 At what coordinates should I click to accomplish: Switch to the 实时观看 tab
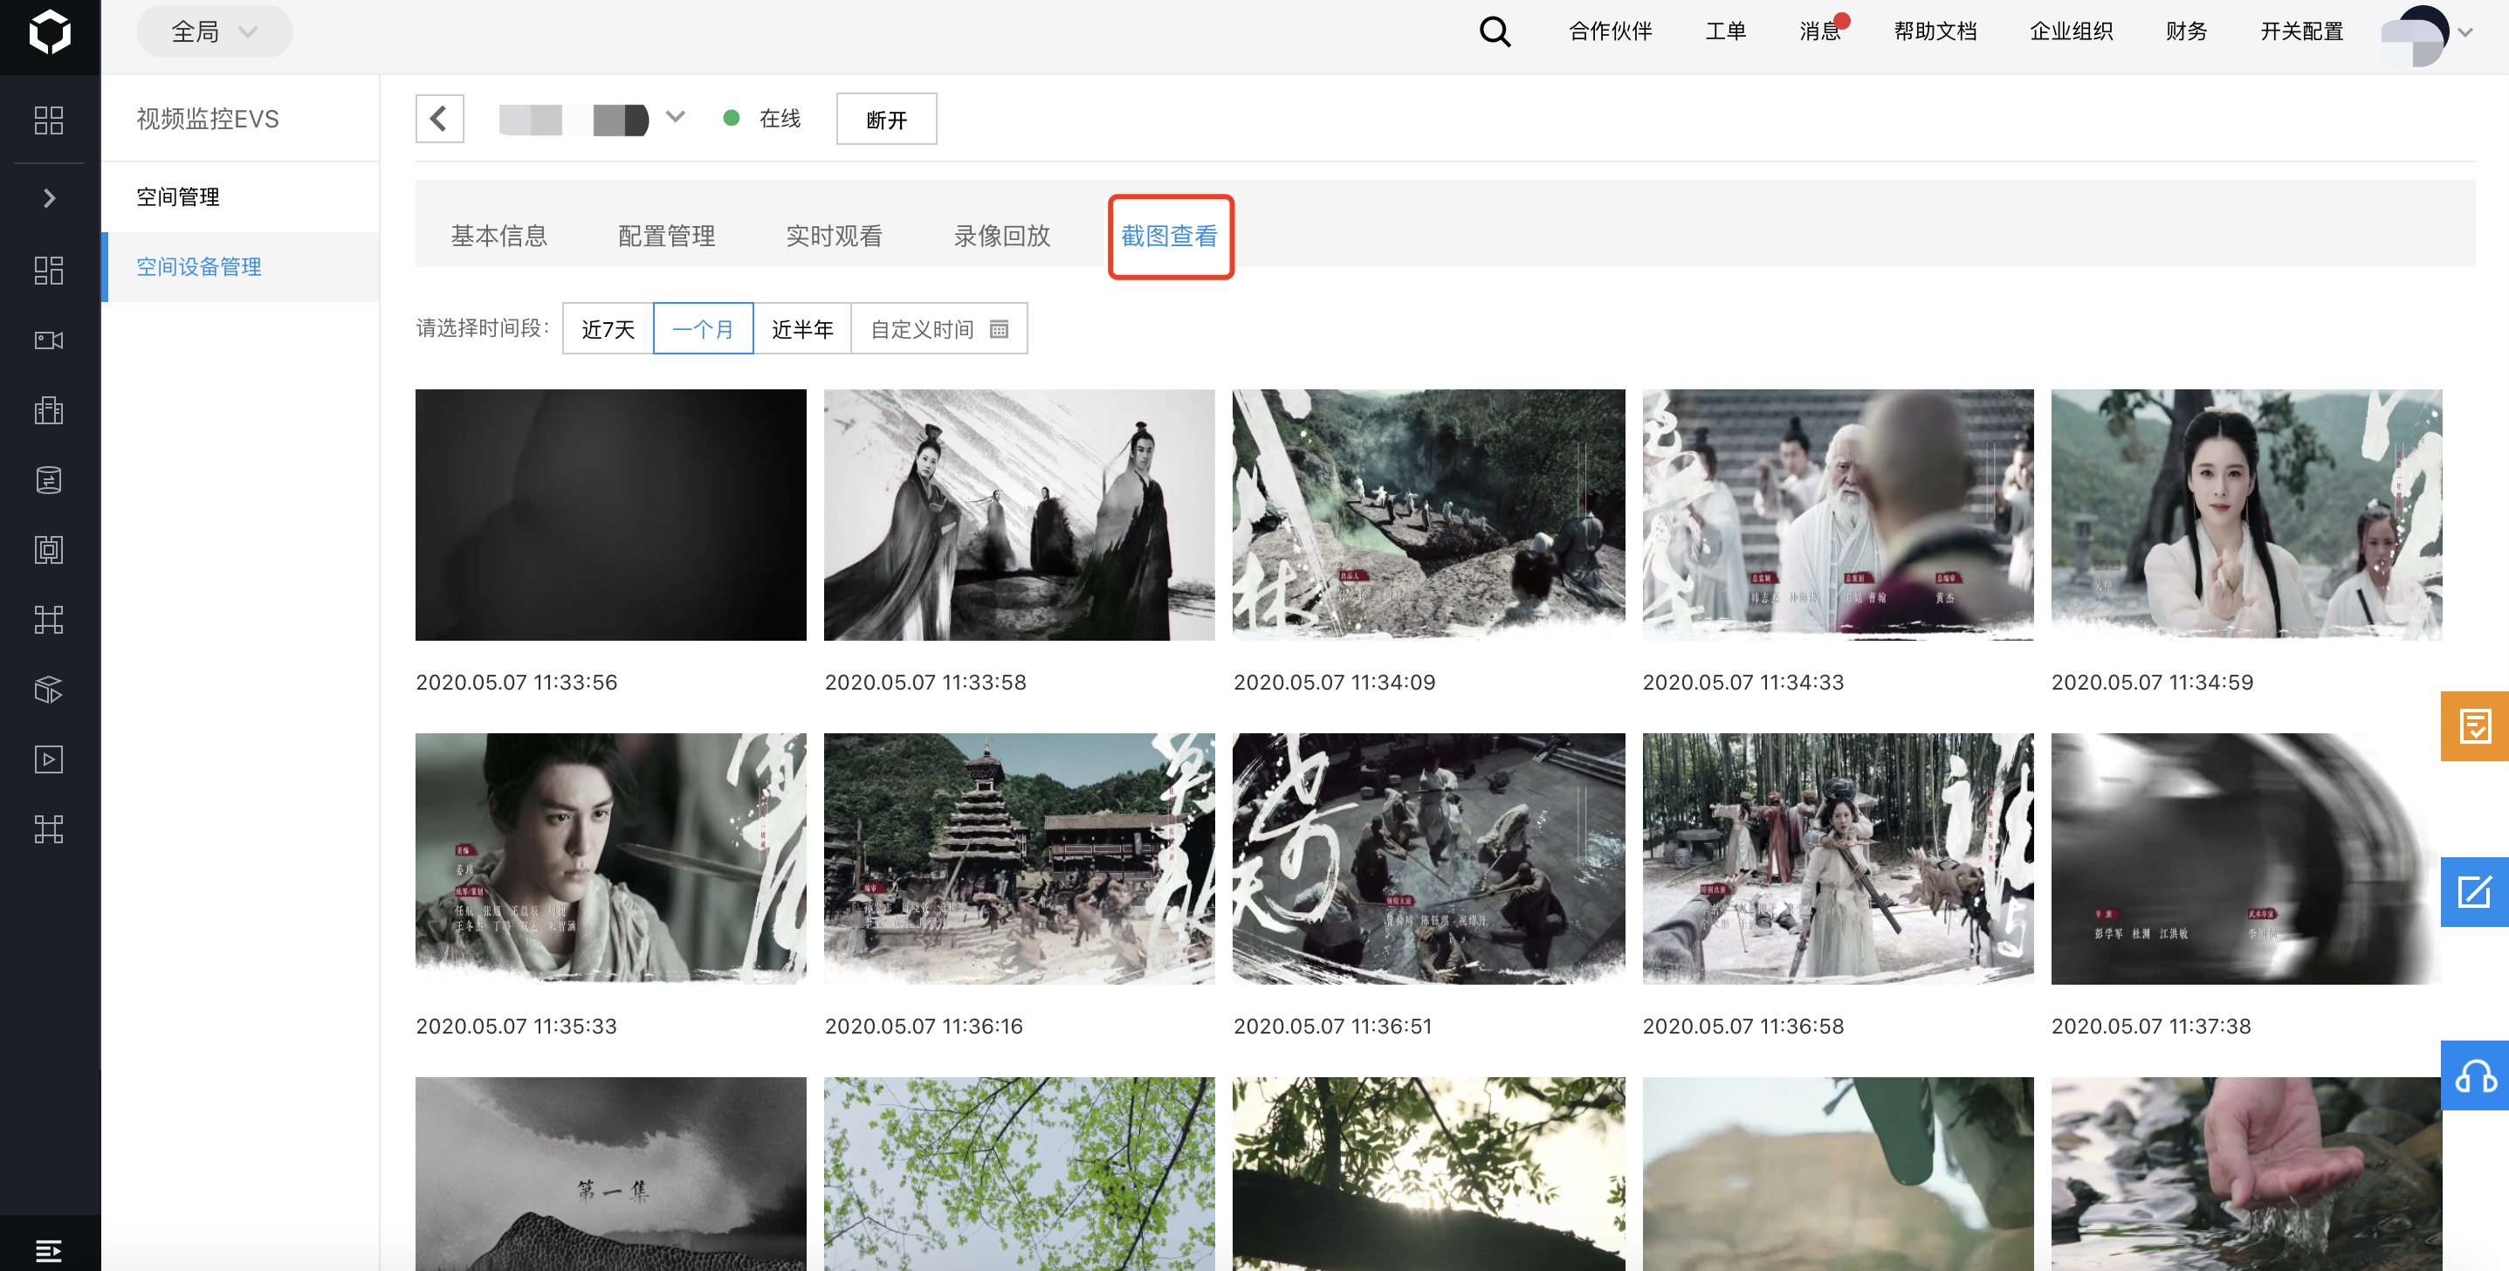(834, 236)
